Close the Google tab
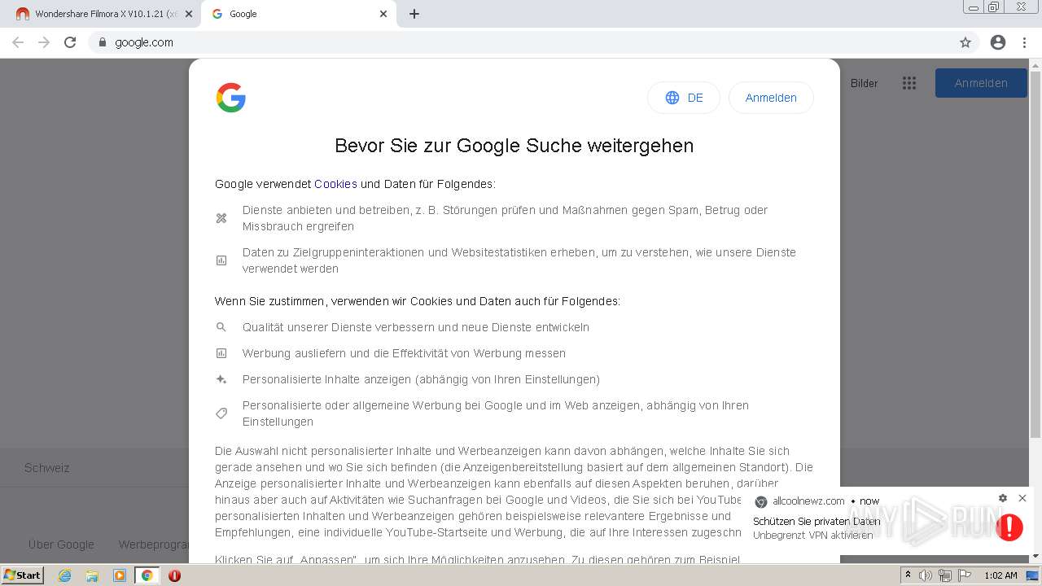 (x=383, y=14)
